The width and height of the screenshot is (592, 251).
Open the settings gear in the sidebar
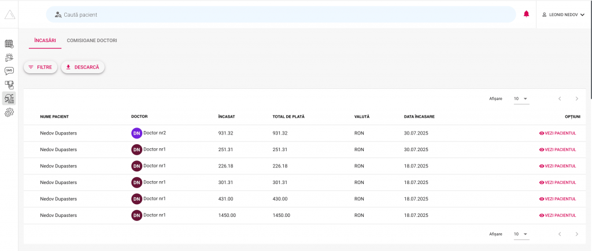(9, 113)
